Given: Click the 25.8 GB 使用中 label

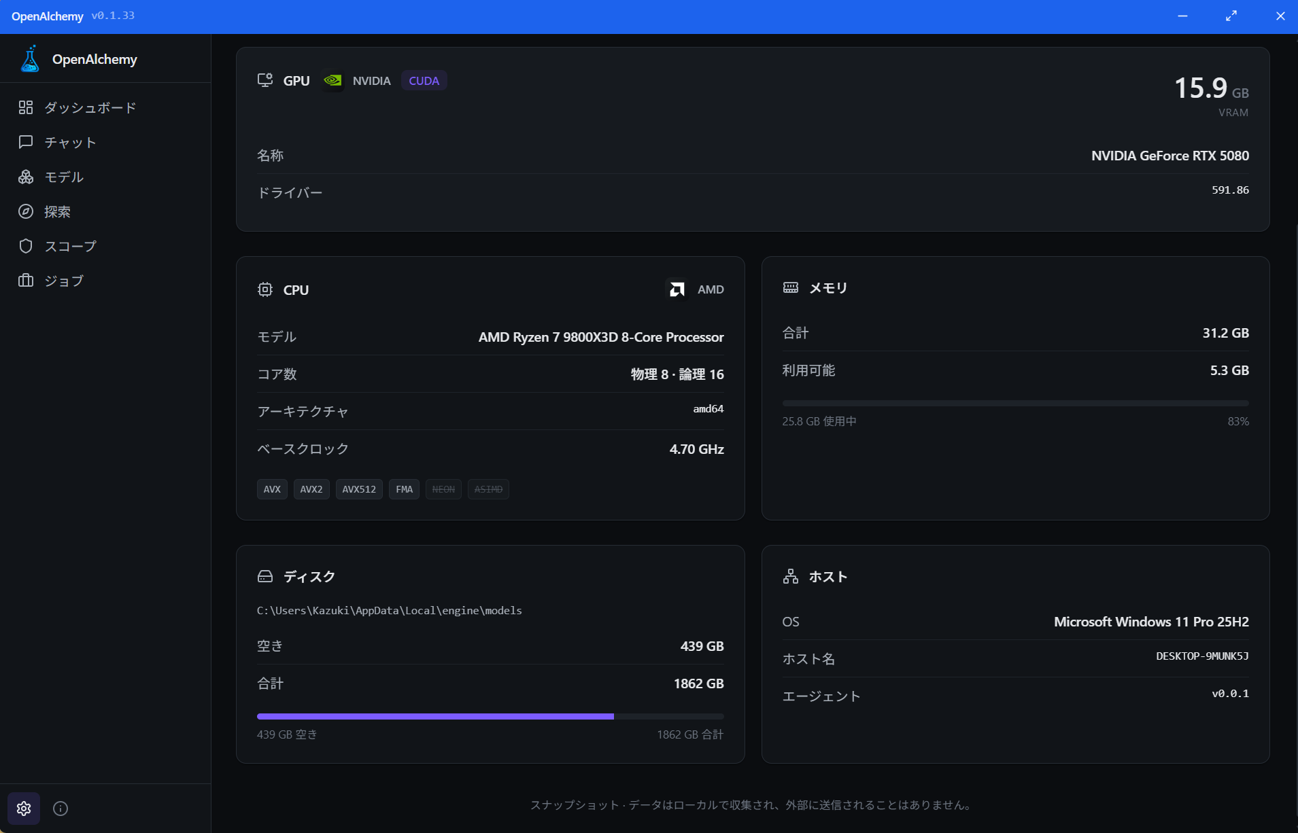Looking at the screenshot, I should coord(819,421).
